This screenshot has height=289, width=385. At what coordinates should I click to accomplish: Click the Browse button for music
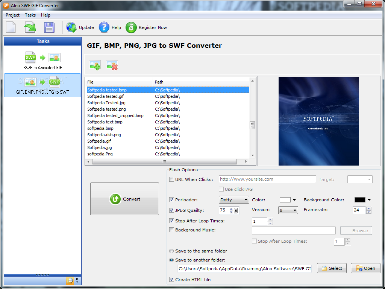point(356,231)
